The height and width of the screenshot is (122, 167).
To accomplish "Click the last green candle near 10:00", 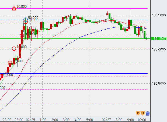I will (145, 35).
